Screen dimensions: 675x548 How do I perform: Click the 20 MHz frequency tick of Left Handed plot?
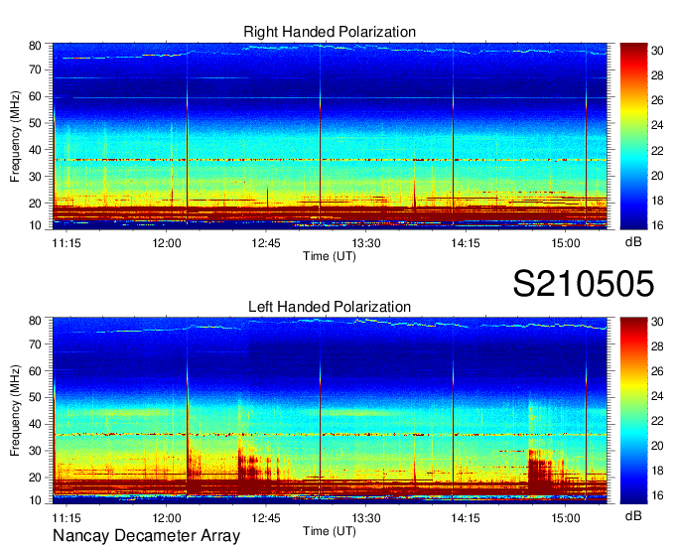click(36, 478)
